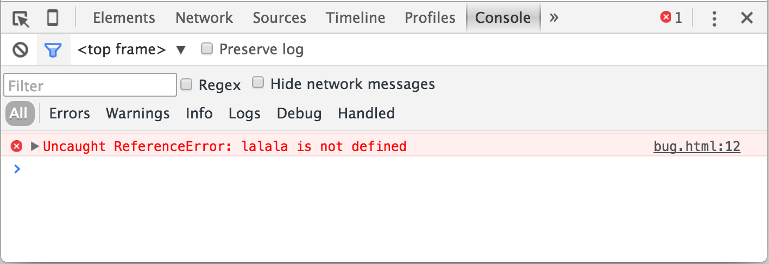This screenshot has width=769, height=264.
Task: Open the bug.html:12 source link
Action: point(696,146)
